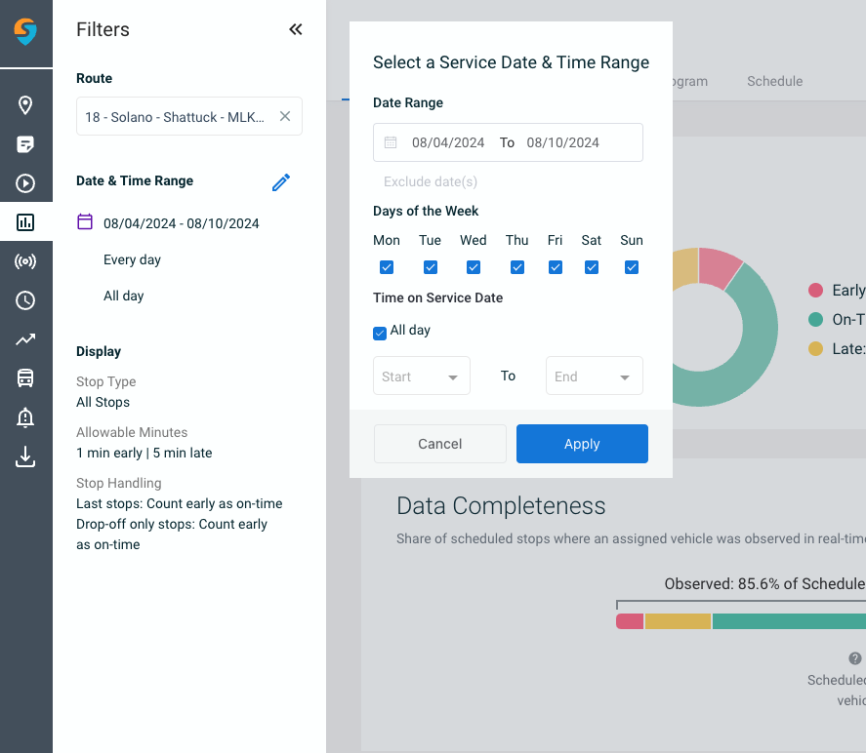The height and width of the screenshot is (753, 866).
Task: Cancel the date range dialog
Action: pyautogui.click(x=439, y=444)
